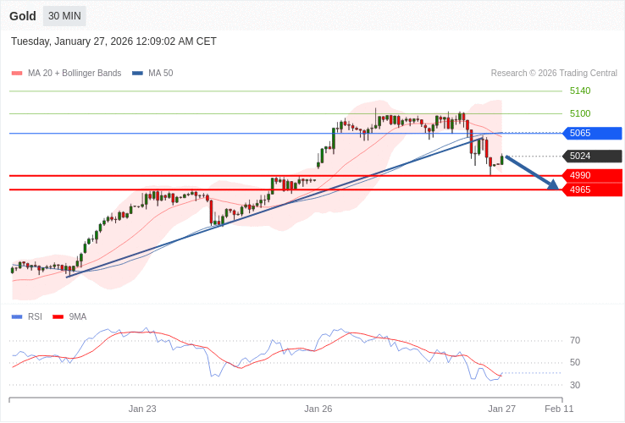Click the Gold chart title
This screenshot has height=423, width=625.
[23, 16]
